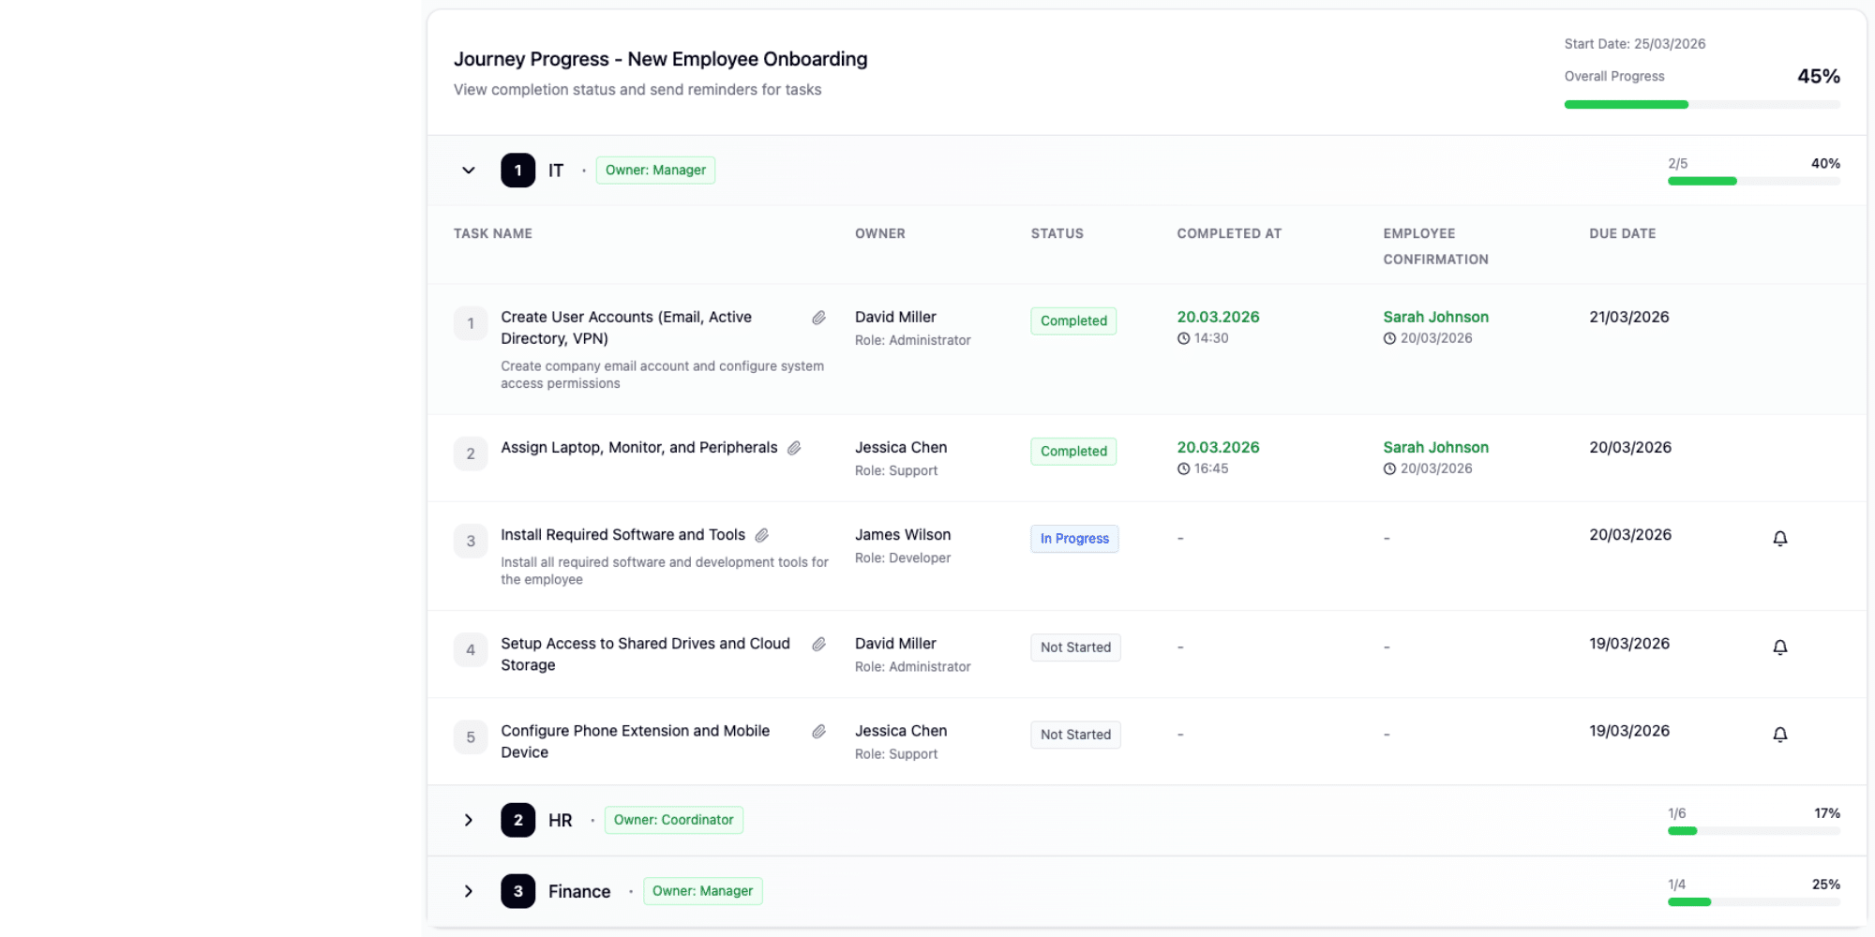Click David Miller in Setup Access row
The image size is (1875, 937).
(895, 644)
